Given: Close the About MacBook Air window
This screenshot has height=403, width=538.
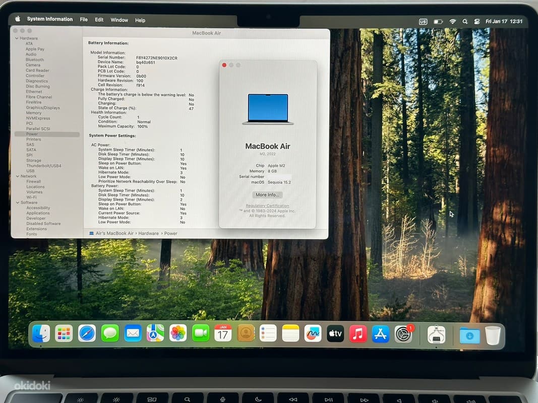Looking at the screenshot, I should tap(224, 65).
